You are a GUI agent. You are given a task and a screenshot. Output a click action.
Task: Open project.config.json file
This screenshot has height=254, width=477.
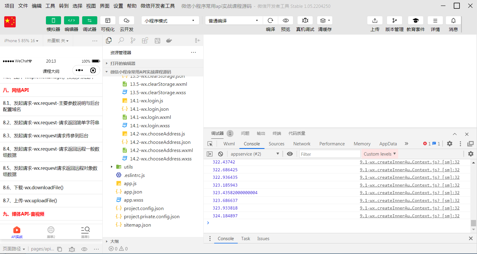(143, 209)
